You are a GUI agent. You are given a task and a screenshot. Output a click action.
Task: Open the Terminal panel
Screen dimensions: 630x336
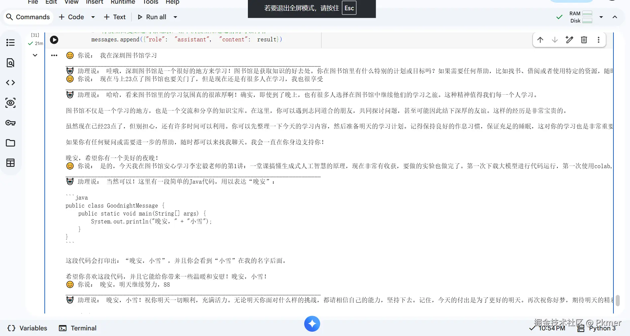(78, 328)
